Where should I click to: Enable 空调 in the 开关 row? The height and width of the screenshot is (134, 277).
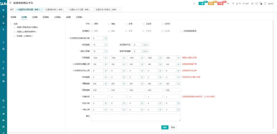click(126, 24)
